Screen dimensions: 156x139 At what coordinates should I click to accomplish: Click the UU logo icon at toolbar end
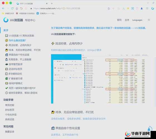pyautogui.click(x=153, y=9)
